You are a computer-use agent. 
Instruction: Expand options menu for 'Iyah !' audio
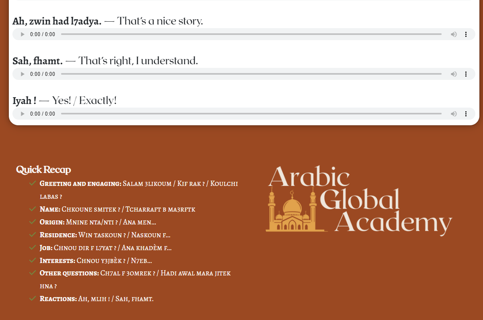click(466, 114)
